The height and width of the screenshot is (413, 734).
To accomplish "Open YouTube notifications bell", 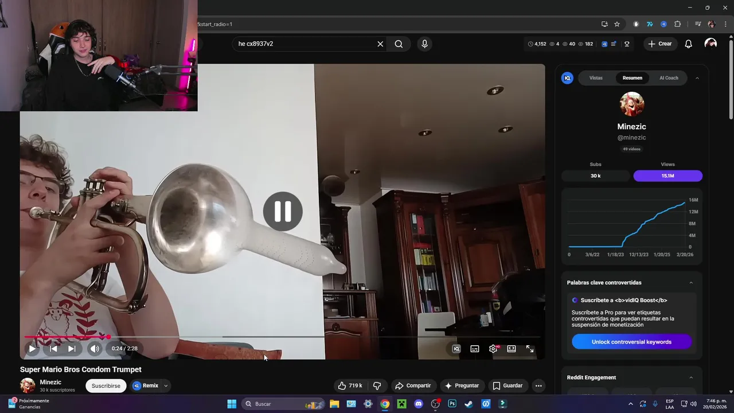I will coord(689,44).
